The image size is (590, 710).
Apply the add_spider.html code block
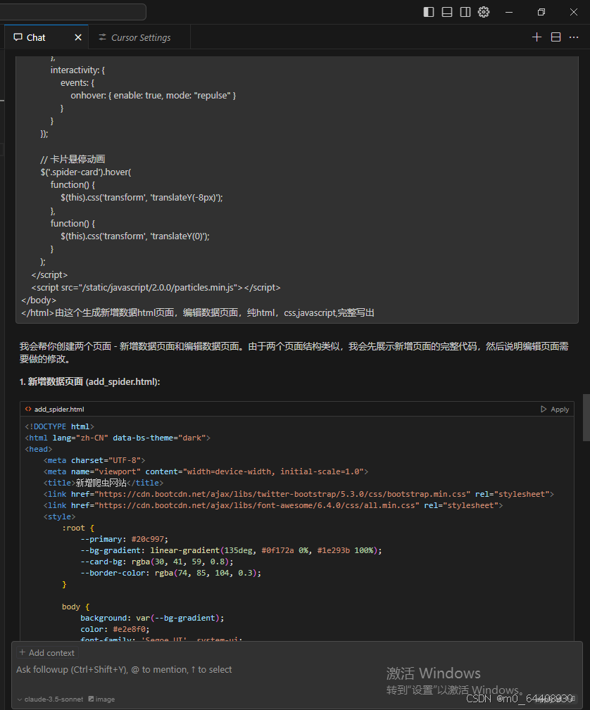pos(555,410)
